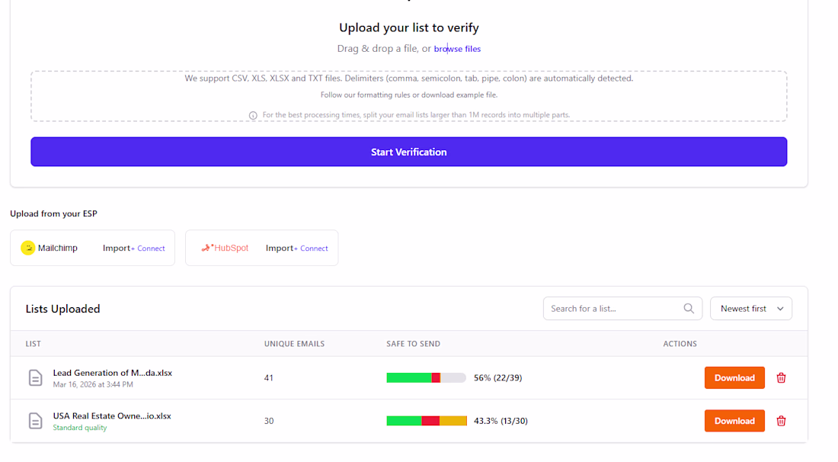838x462 pixels.
Task: Click Import text in the HubSpot card
Action: click(279, 248)
